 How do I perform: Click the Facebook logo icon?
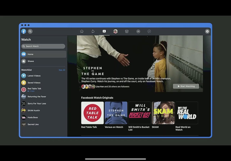tap(24, 31)
